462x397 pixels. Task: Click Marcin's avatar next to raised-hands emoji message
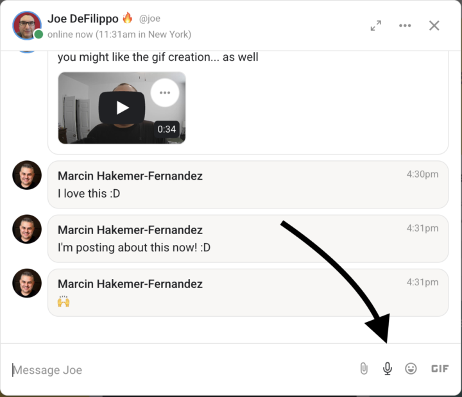point(27,283)
